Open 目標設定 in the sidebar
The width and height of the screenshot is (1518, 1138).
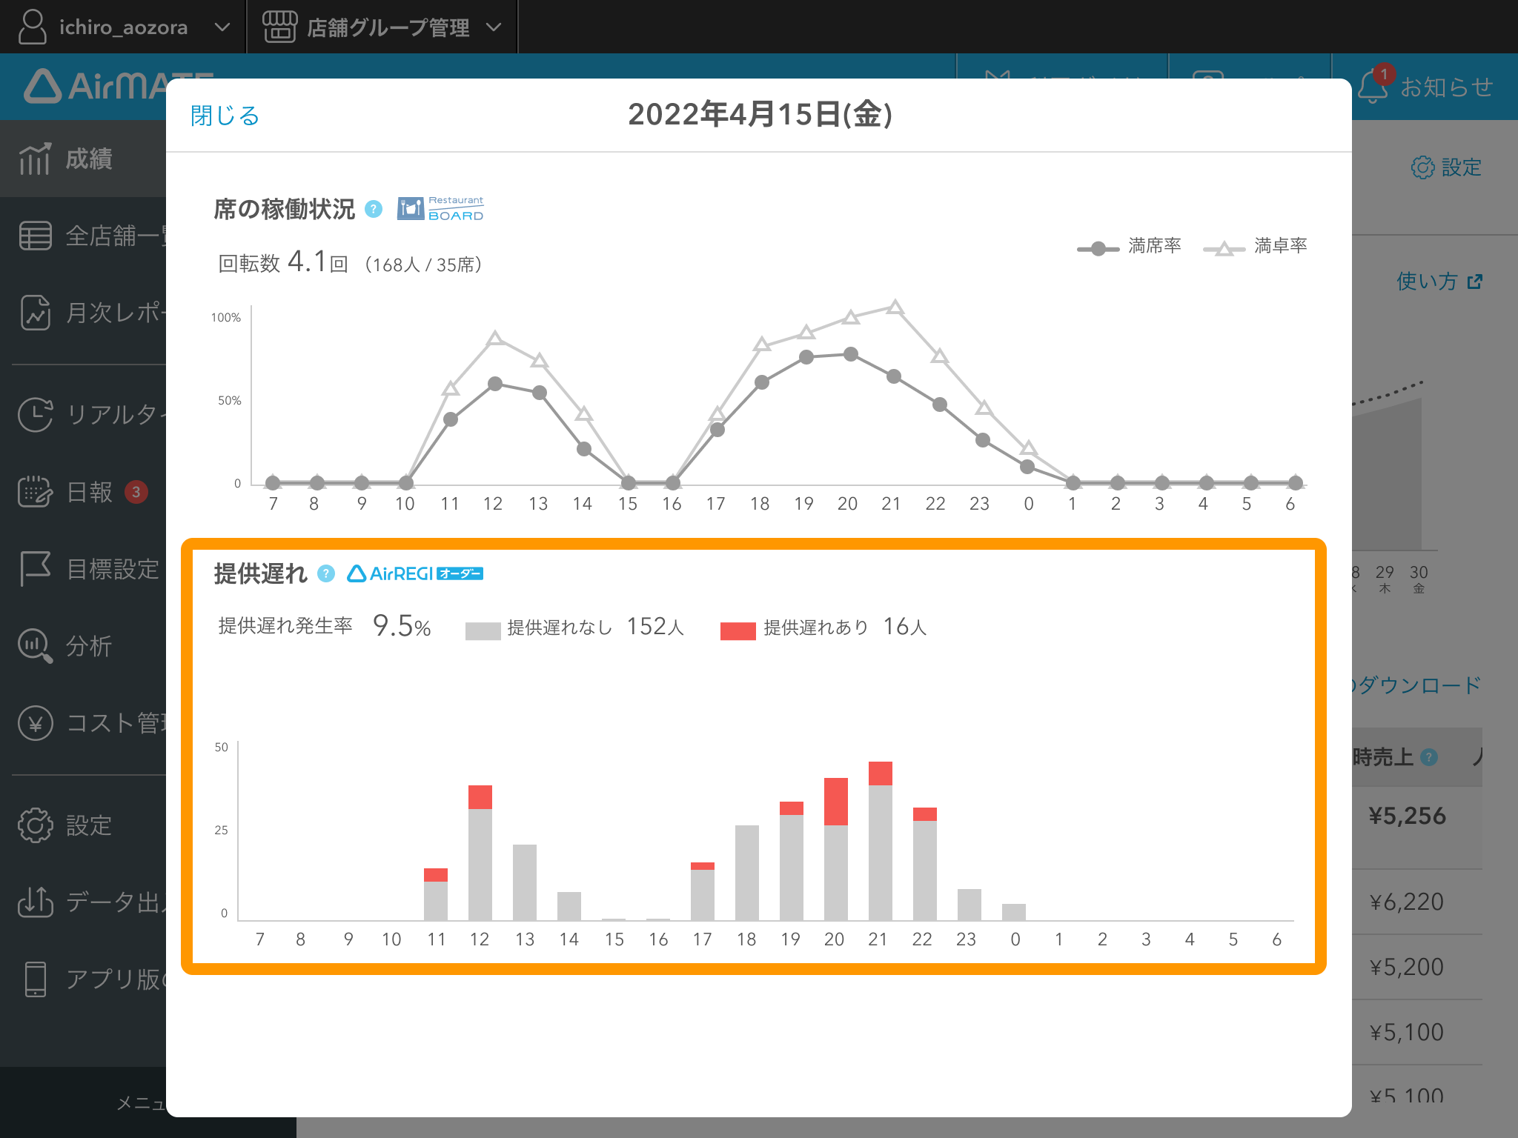pyautogui.click(x=83, y=569)
